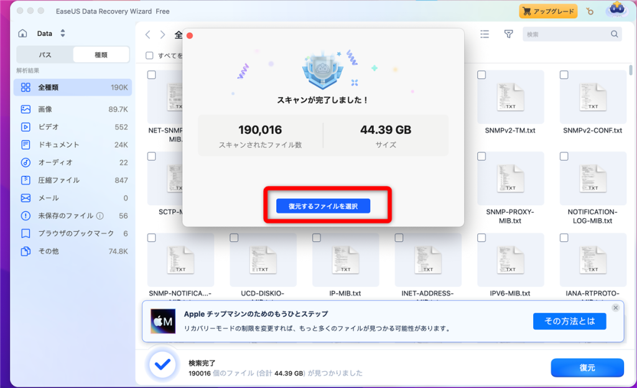Click the home icon in sidebar
Image resolution: width=637 pixels, height=388 pixels.
click(x=23, y=34)
